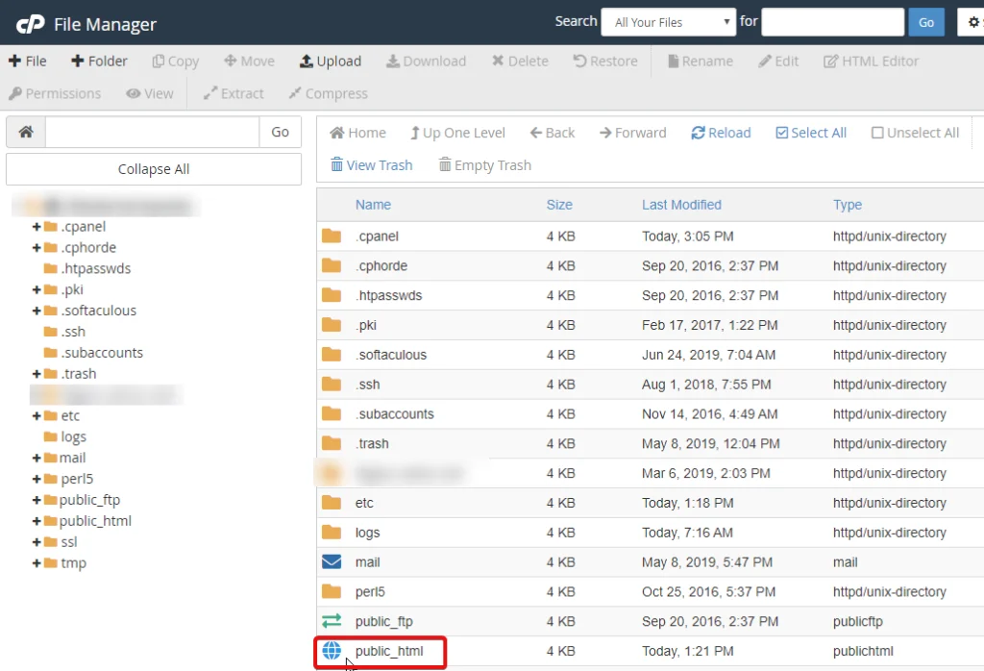
Task: Click the Reload icon button
Action: 698,133
